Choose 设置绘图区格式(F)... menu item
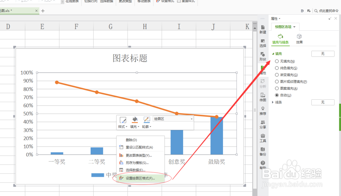Screen dimensions: 341x196 click(x=140, y=178)
